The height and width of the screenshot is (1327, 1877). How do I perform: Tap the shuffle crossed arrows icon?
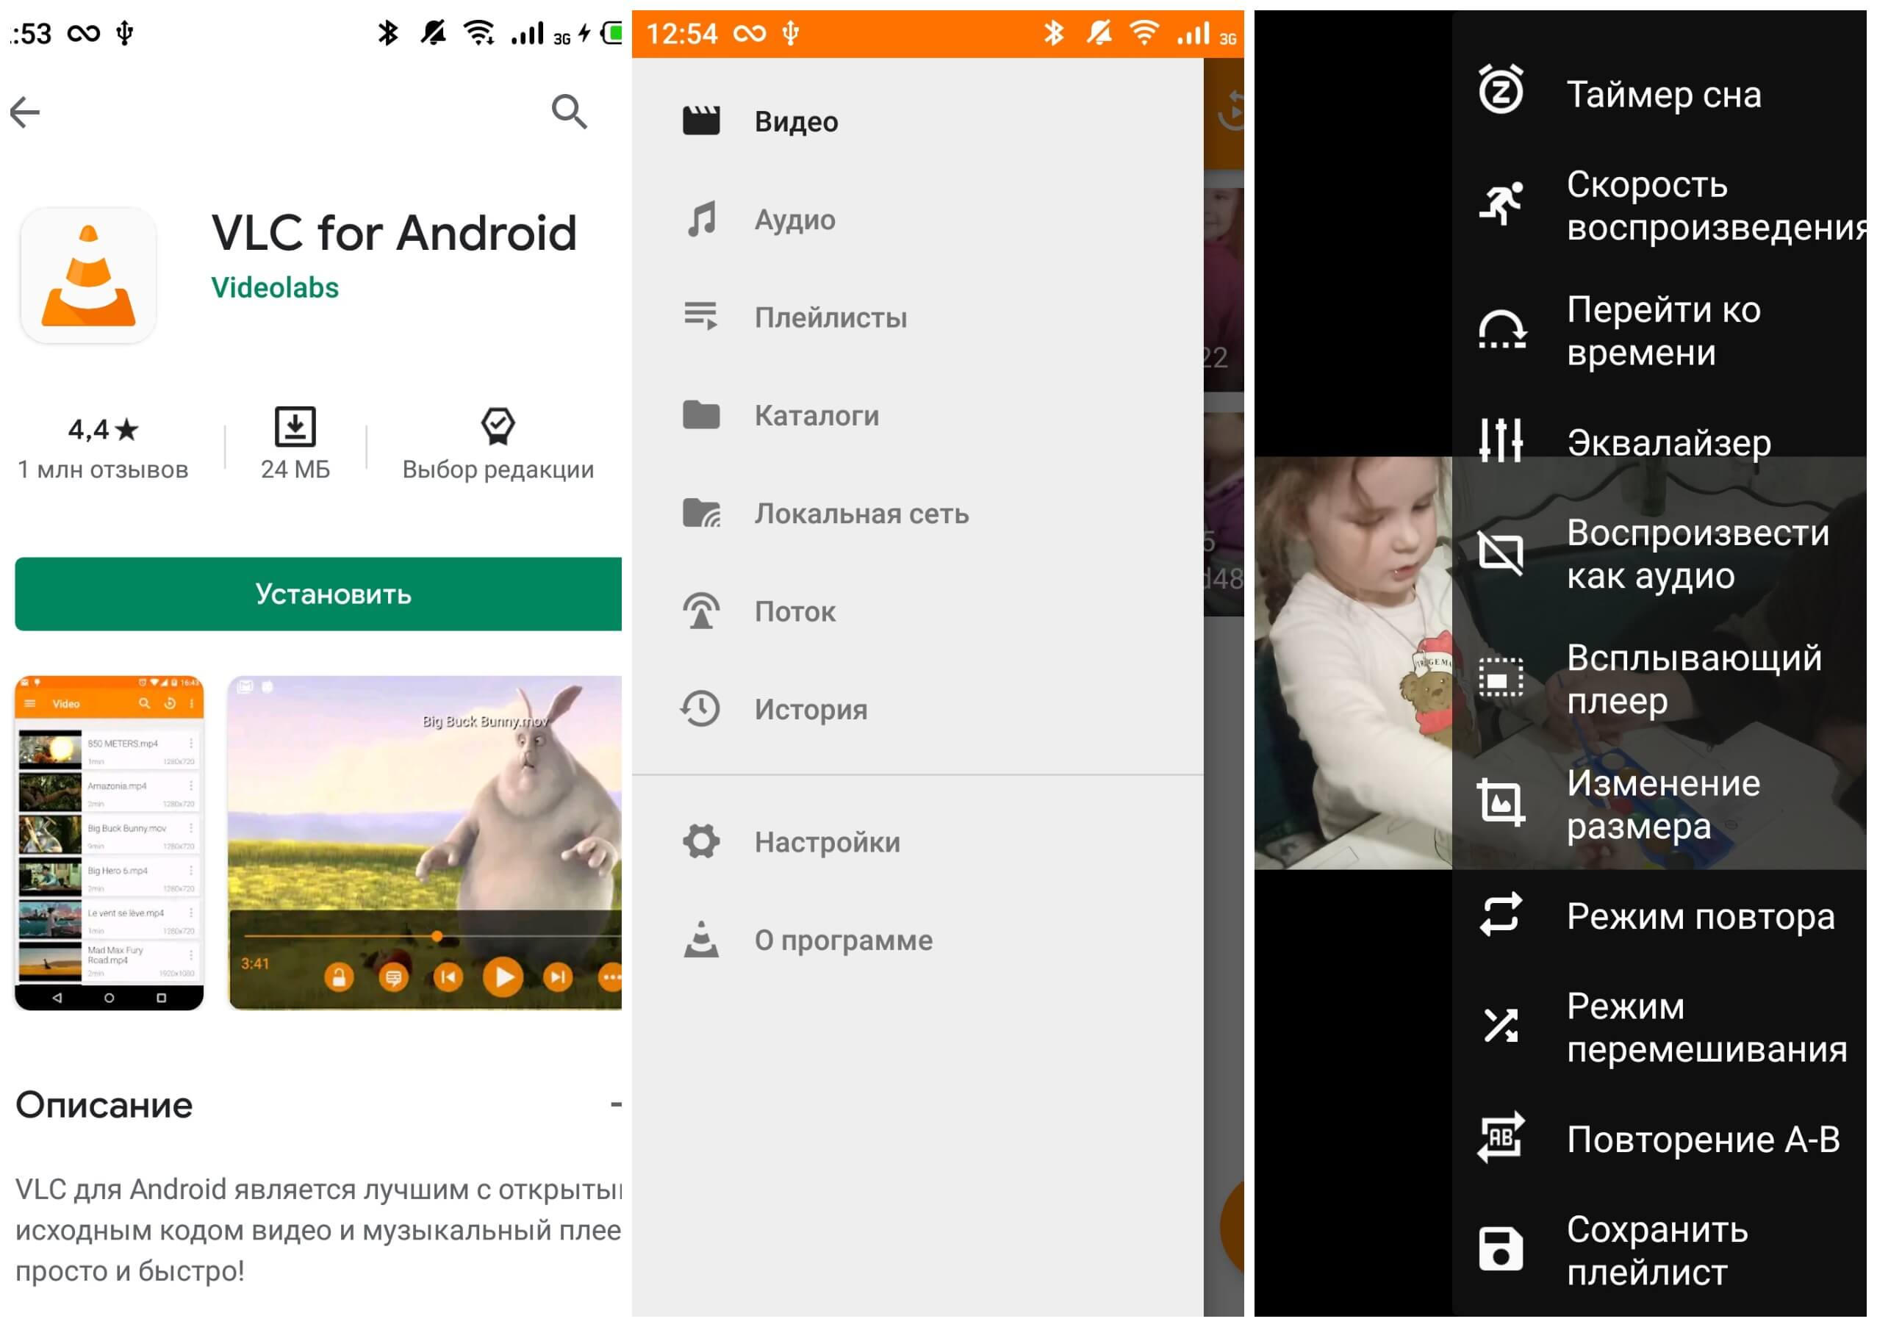(x=1501, y=1026)
